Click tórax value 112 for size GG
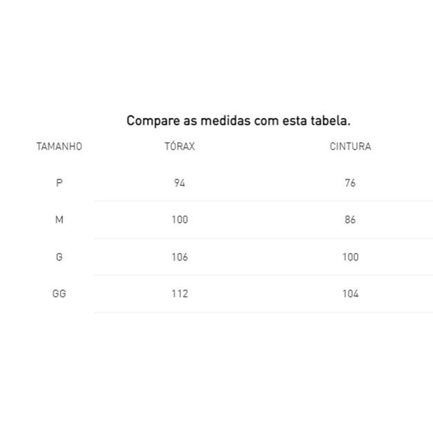 point(180,294)
